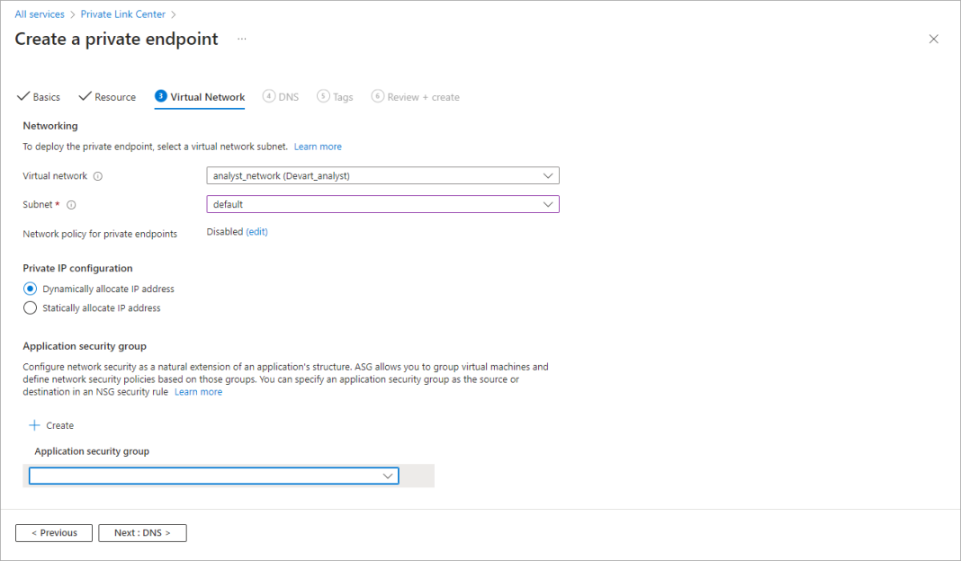Open Private Link Center from breadcrumb
Viewport: 961px width, 561px height.
pos(122,13)
